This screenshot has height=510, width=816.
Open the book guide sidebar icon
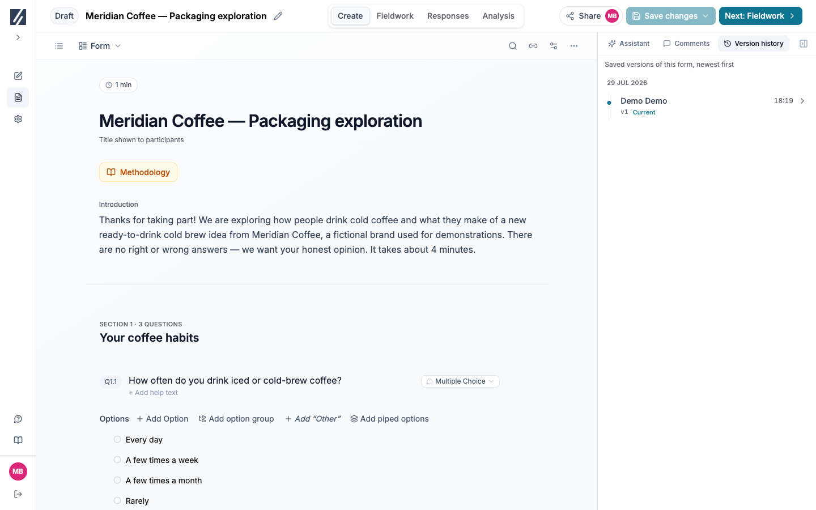[x=18, y=440]
